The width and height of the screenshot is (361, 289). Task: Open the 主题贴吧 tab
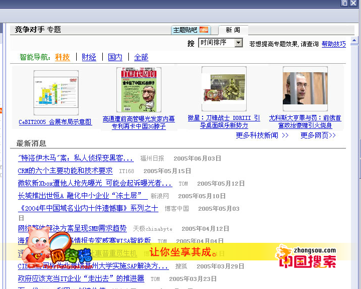click(x=191, y=30)
